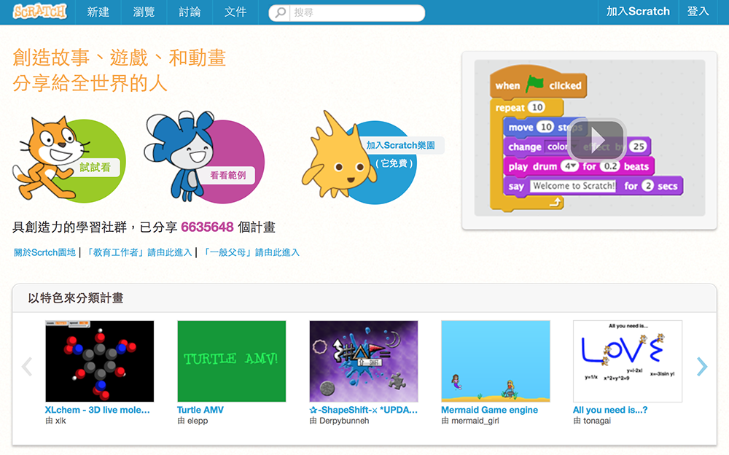
Task: Open the 瀏覽 menu item
Action: tap(144, 12)
